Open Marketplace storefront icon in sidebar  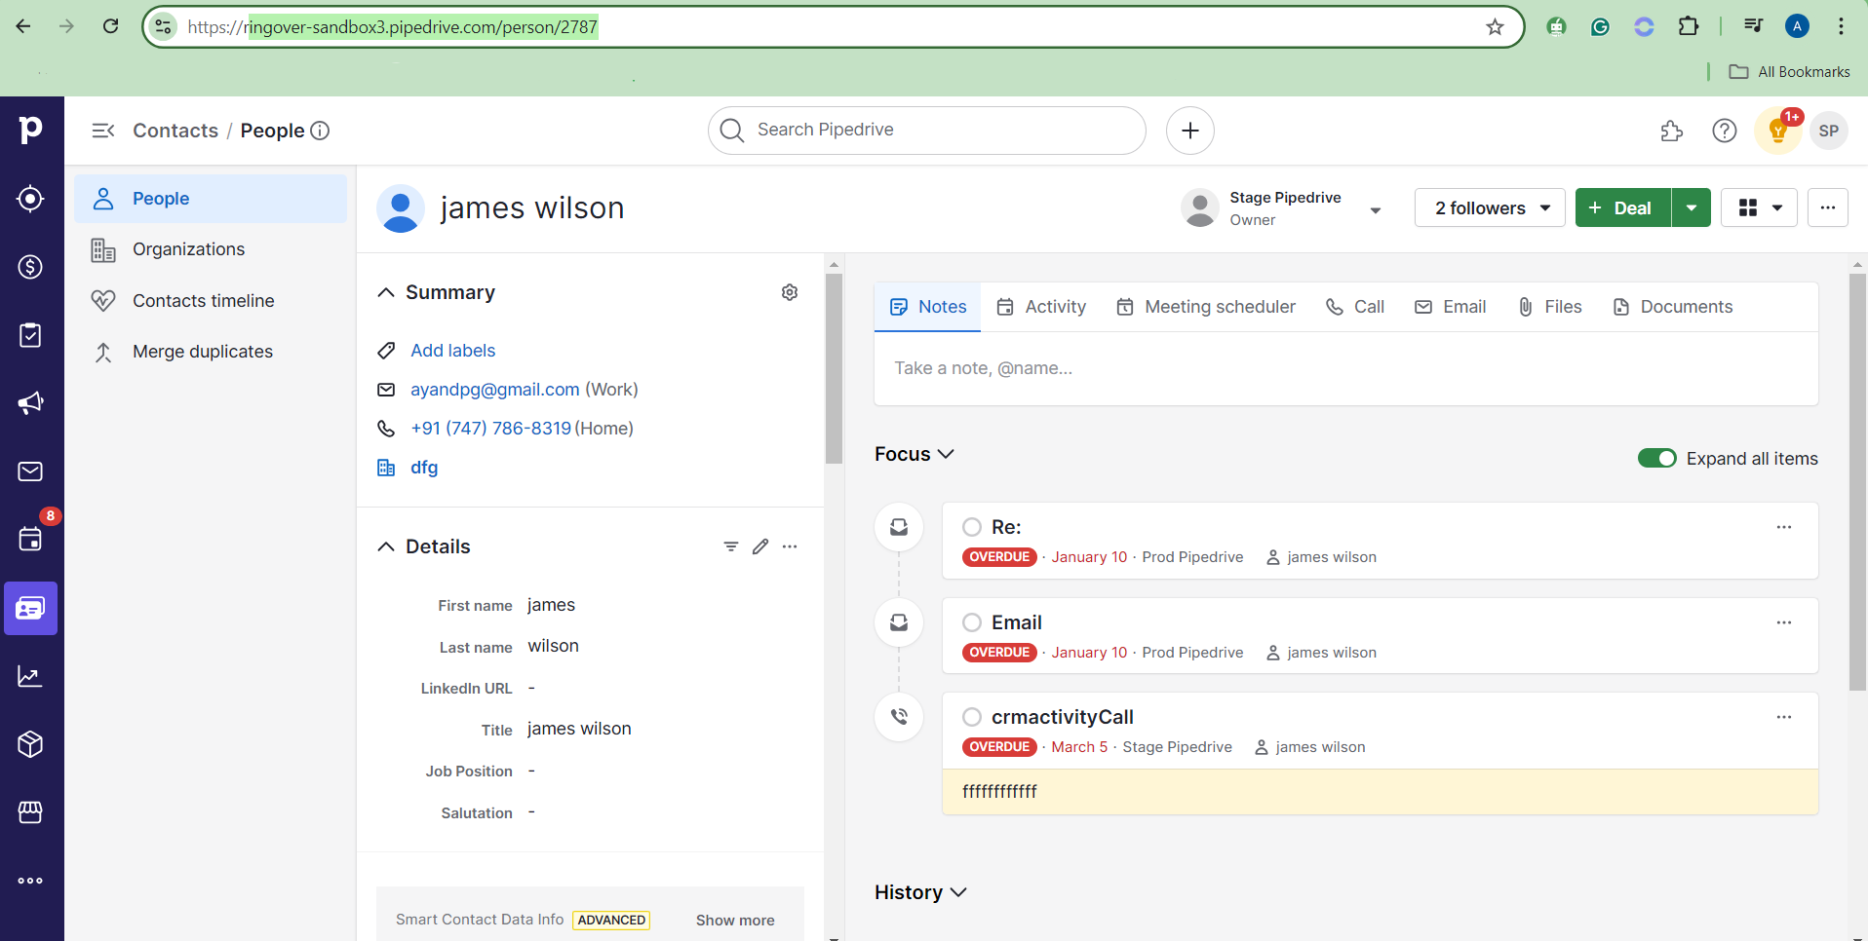[31, 812]
